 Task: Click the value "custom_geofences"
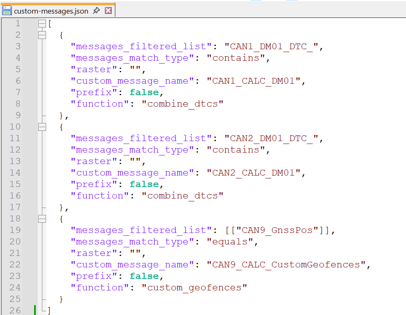click(194, 288)
